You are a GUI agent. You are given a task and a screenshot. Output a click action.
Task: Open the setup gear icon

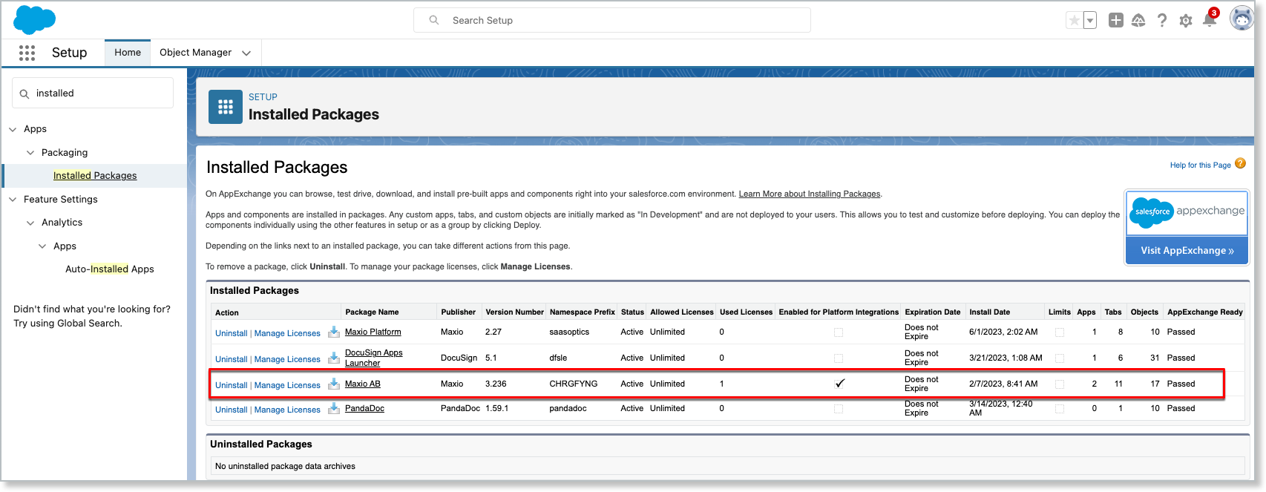(1186, 21)
